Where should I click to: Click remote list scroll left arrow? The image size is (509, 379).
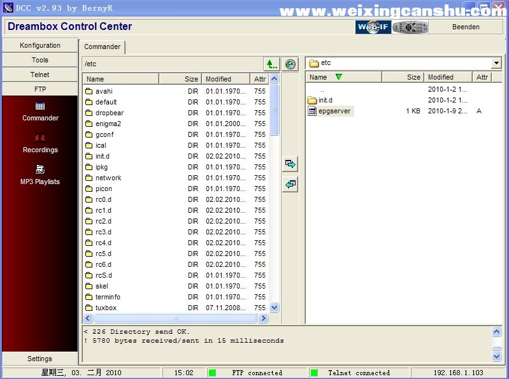pos(88,318)
